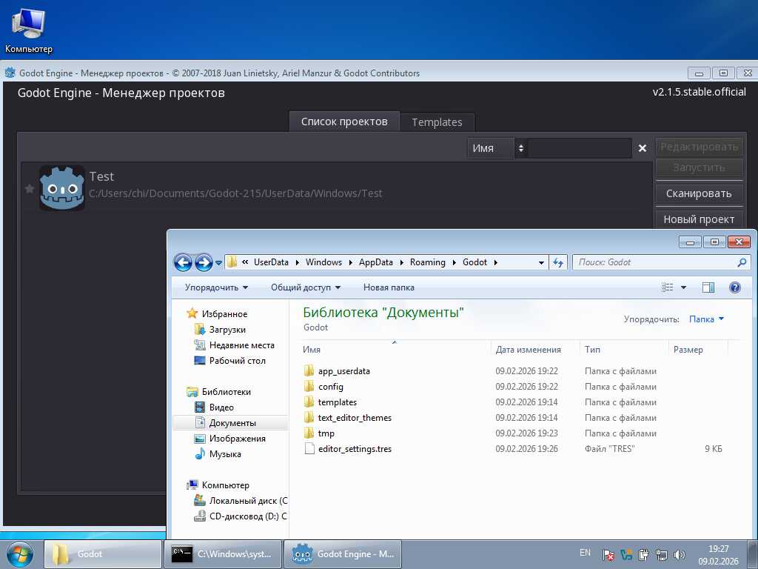Screen dimensions: 758x569
Task: Open the Windows Start menu
Action: tap(20, 553)
